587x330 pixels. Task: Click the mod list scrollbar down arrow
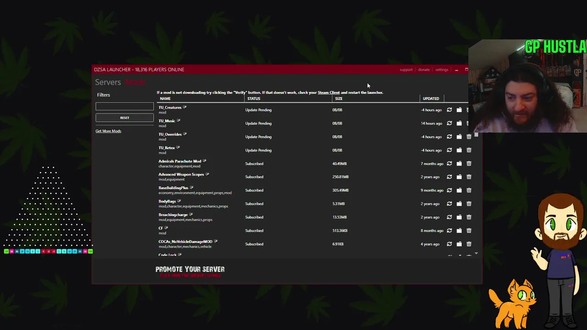pos(476,253)
